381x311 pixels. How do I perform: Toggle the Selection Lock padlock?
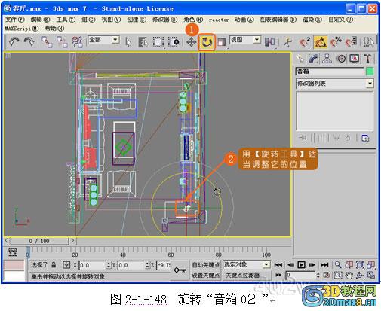[x=54, y=265]
